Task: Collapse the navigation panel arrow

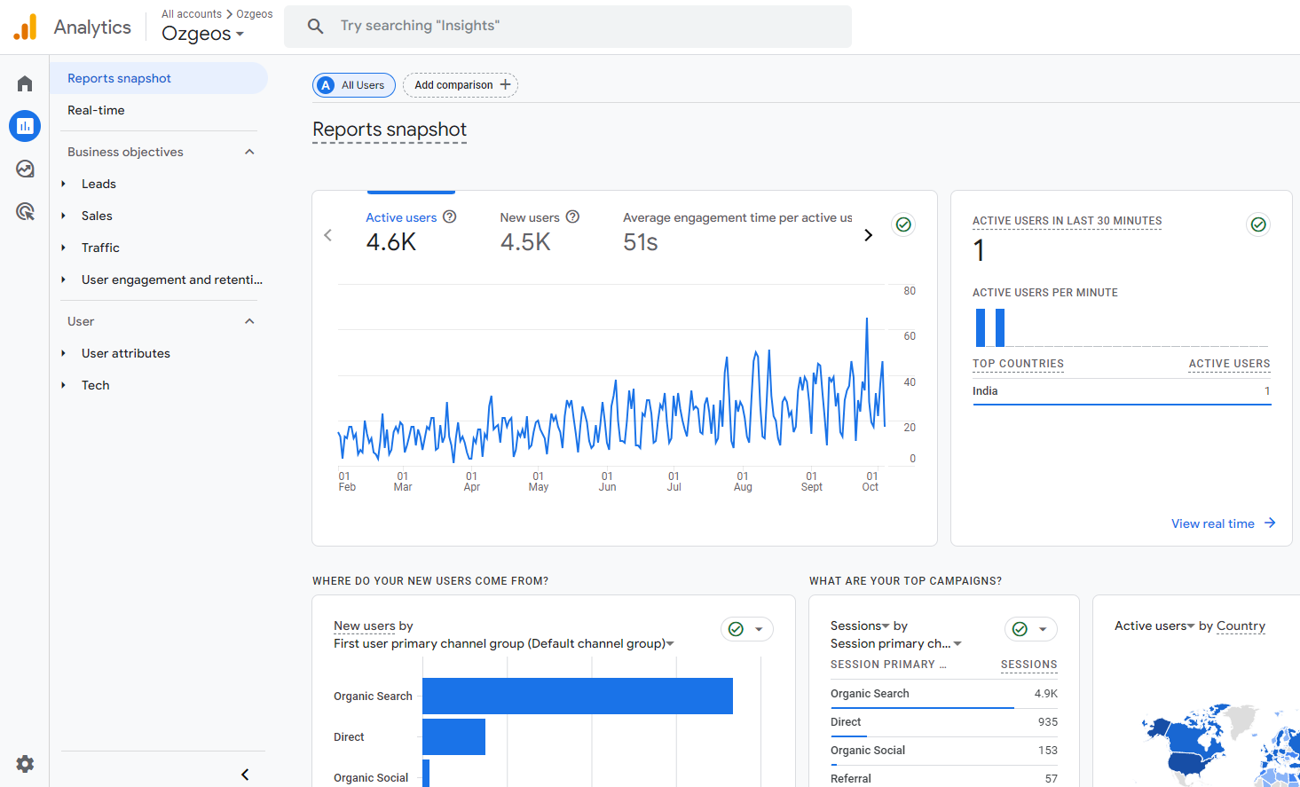Action: [245, 775]
